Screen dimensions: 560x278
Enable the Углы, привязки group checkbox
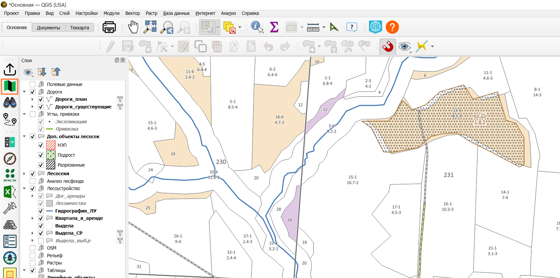click(x=33, y=114)
